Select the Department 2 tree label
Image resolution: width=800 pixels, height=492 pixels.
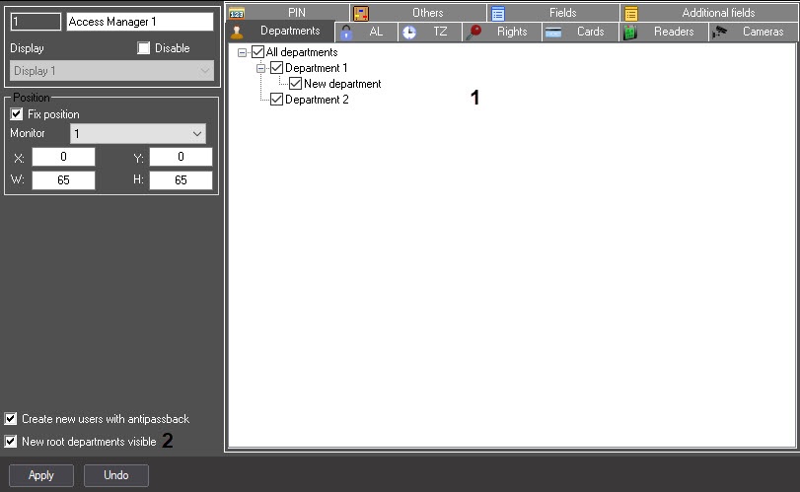[317, 100]
